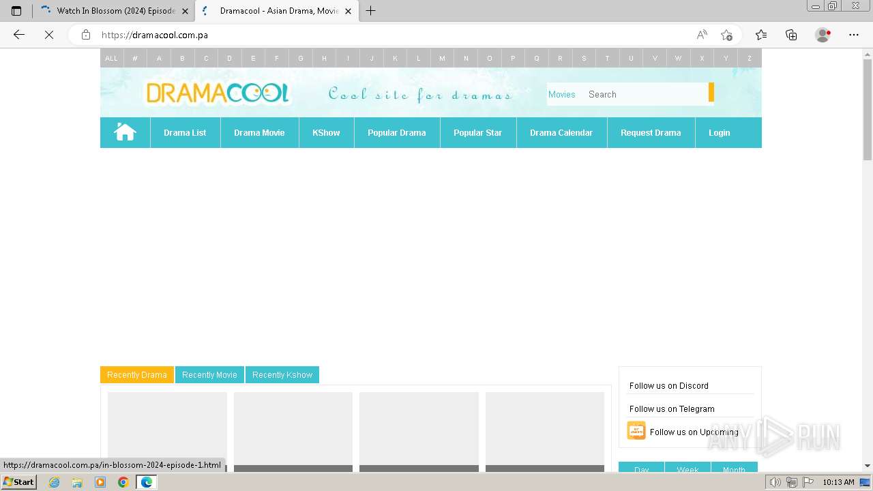Open the Windows Start menu

point(19,482)
